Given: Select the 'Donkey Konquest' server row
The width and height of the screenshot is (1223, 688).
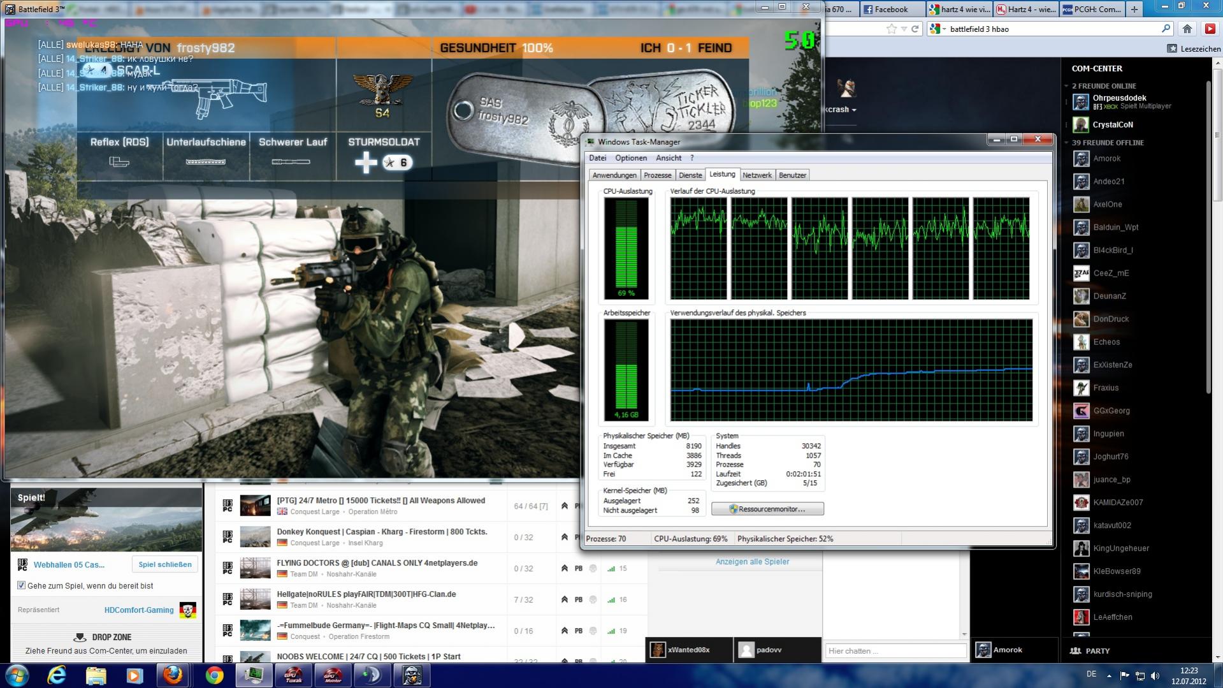Looking at the screenshot, I should pos(430,537).
